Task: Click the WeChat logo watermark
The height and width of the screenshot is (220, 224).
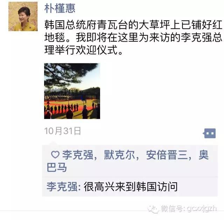Action: [x=153, y=209]
